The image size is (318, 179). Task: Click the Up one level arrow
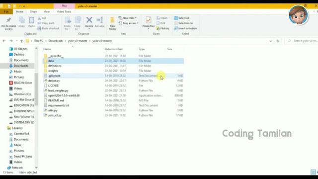pyautogui.click(x=21, y=41)
